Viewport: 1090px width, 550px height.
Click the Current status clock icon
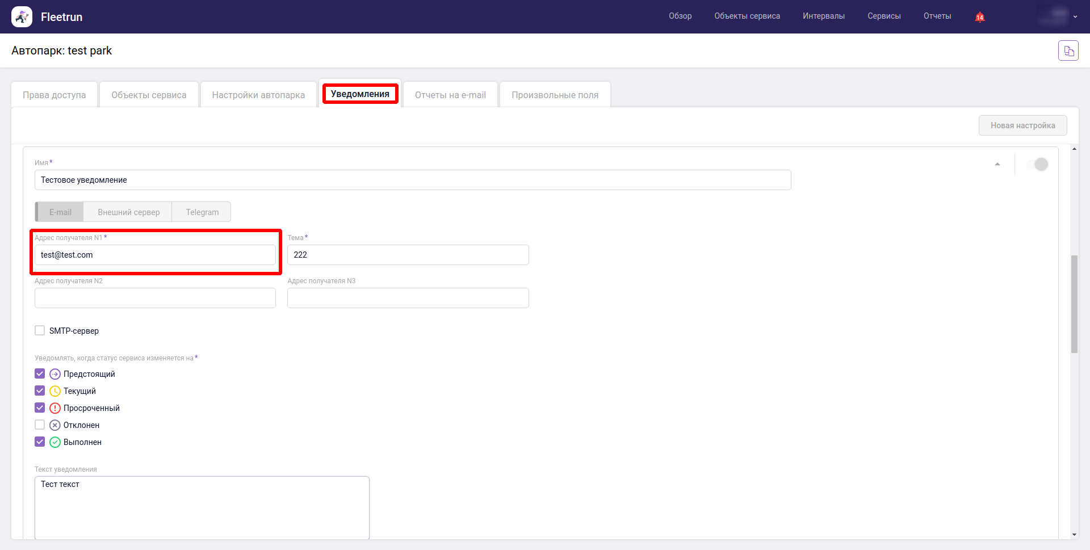55,391
